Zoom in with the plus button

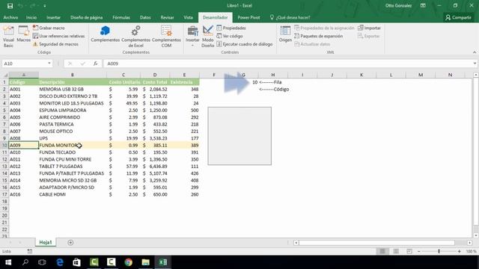point(459,251)
